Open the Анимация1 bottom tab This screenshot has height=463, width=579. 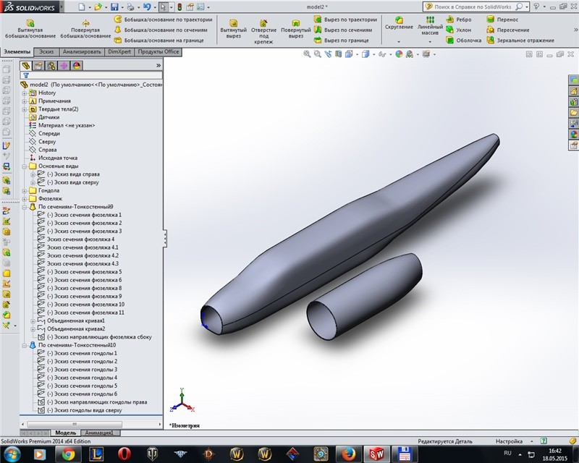pos(99,433)
